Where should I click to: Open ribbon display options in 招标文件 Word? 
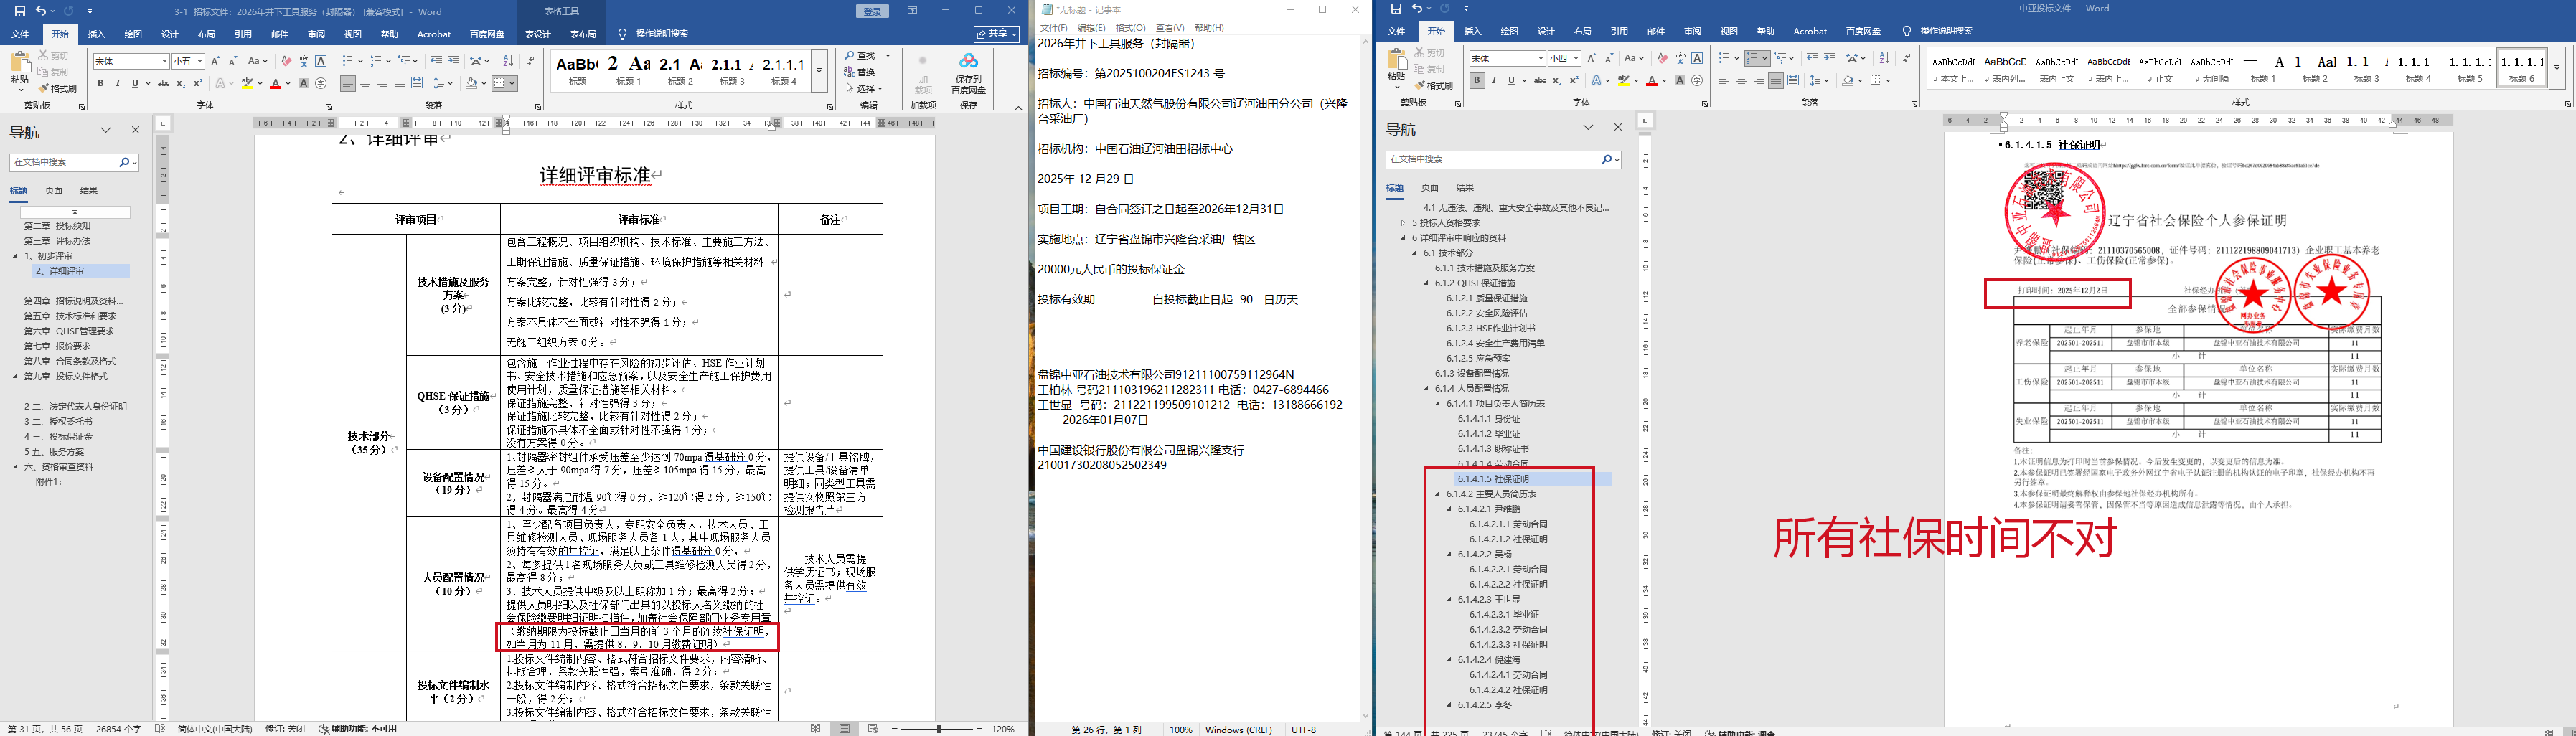[912, 11]
